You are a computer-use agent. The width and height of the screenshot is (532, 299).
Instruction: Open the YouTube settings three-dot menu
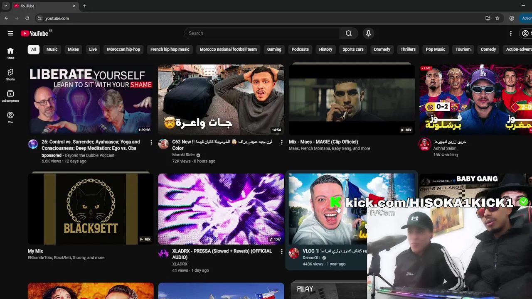[x=511, y=33]
